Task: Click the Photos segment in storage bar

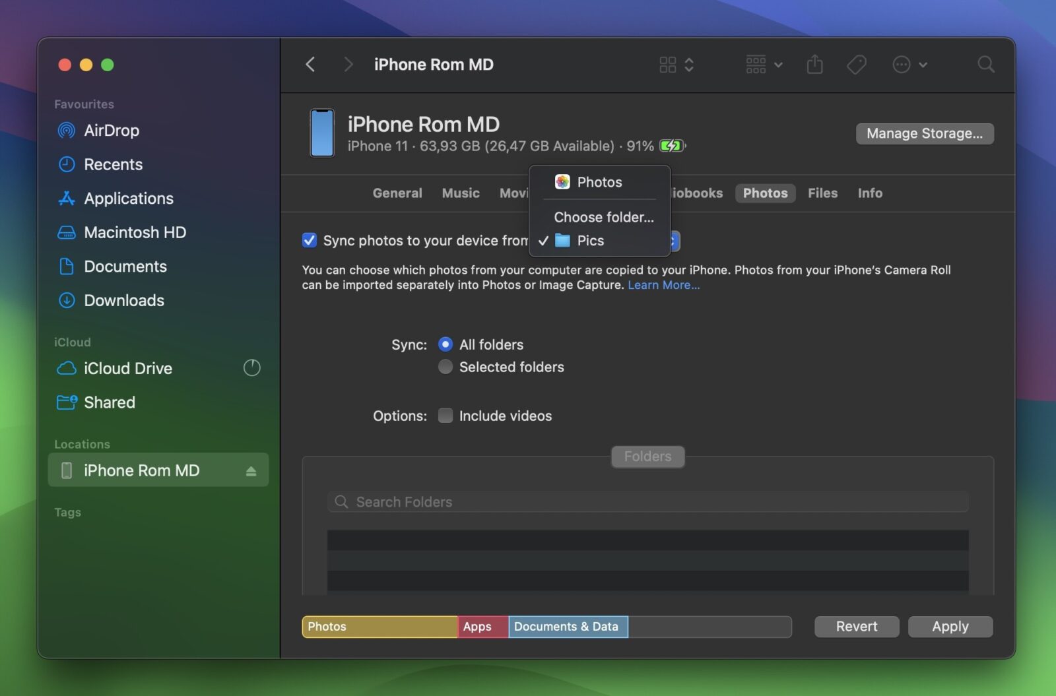Action: click(x=379, y=627)
